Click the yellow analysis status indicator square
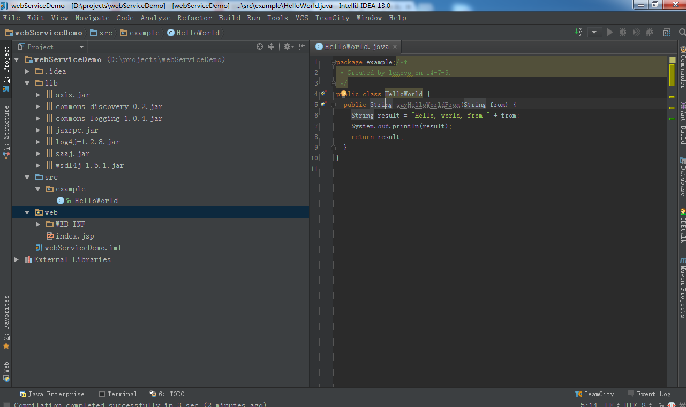 pyautogui.click(x=672, y=60)
